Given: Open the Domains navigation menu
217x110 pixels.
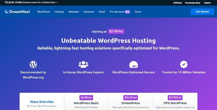Looking at the screenshot, I should pyautogui.click(x=89, y=12).
